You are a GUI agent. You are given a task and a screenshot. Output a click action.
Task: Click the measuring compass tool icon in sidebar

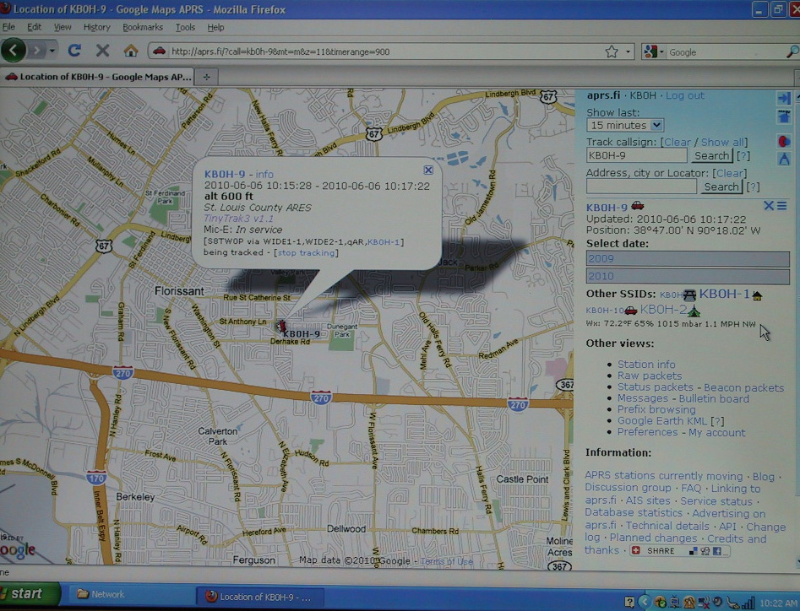coord(783,158)
